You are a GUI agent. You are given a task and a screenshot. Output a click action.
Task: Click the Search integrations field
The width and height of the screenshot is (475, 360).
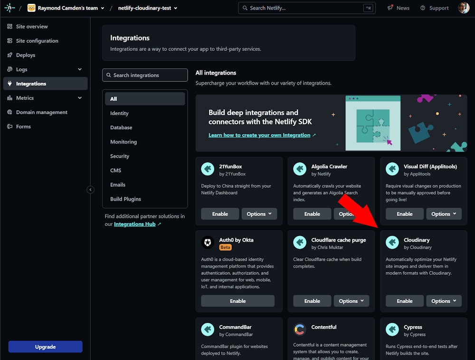coord(145,75)
